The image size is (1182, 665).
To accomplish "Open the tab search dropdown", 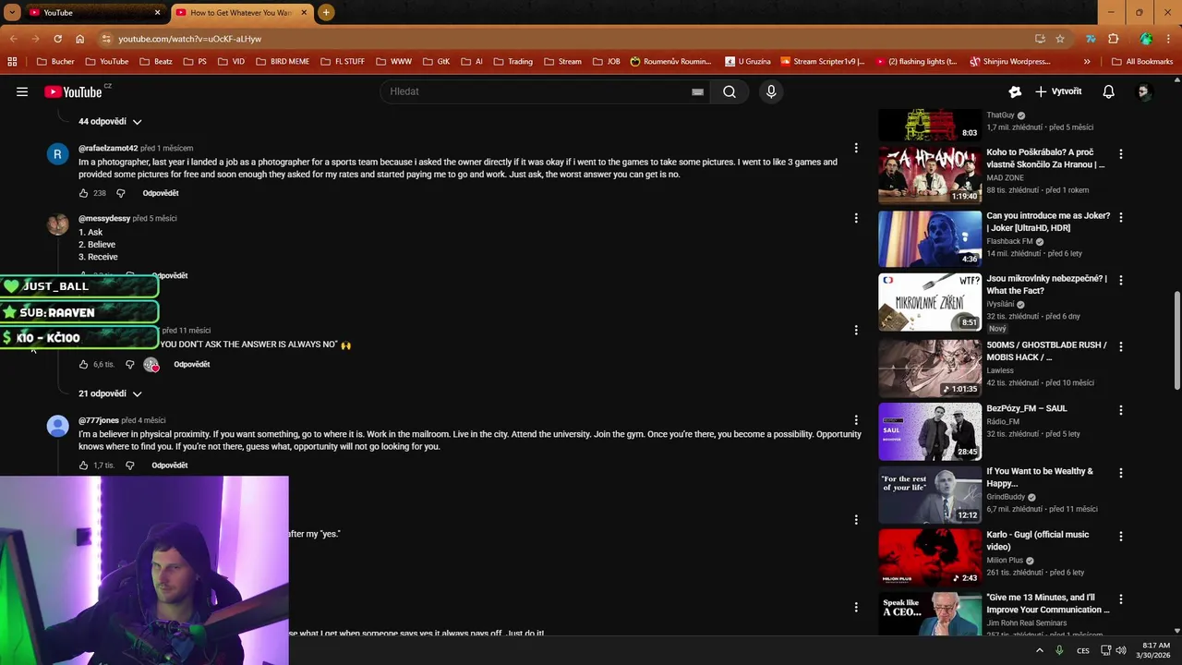I will point(11,13).
